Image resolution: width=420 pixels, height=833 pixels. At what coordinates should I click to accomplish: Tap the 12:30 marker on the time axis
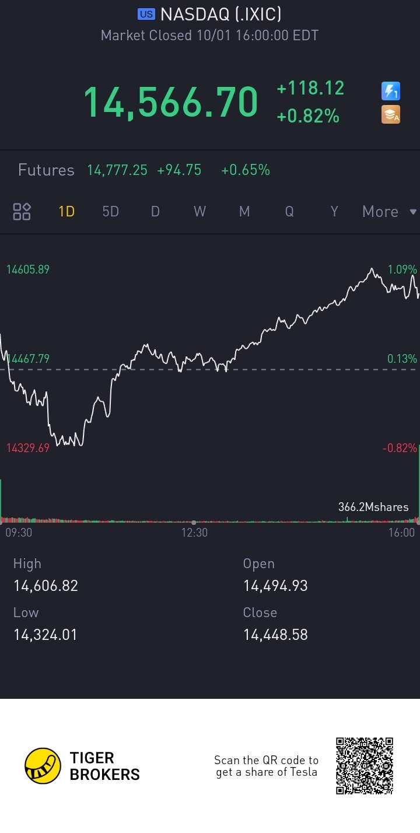click(x=194, y=532)
